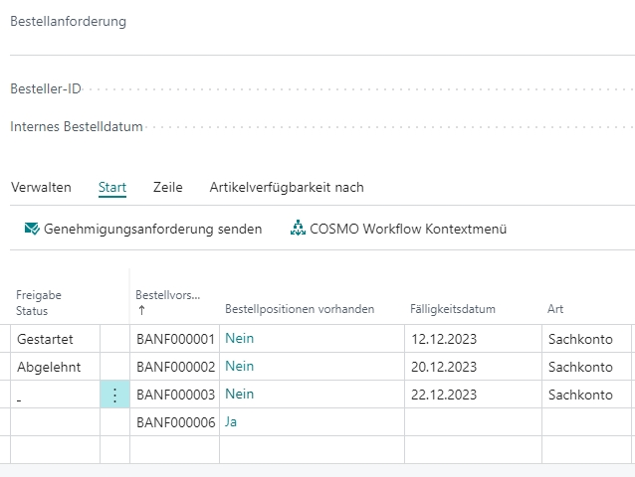635x477 pixels.
Task: Open the Zeile tab
Action: pos(168,187)
